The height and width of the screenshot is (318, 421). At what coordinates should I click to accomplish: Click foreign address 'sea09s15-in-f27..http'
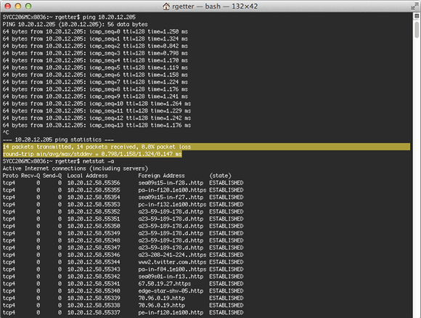coord(171,197)
